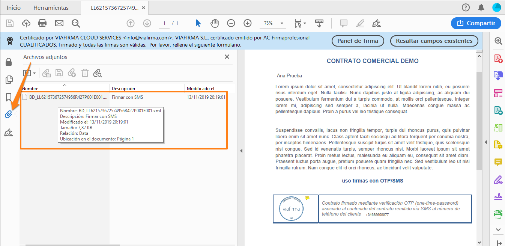Click the certificate ribbon icon
Viewport: 505px width, 246px height.
tap(10, 40)
